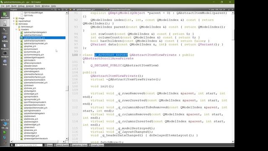Run the project with green arrow

[5, 133]
